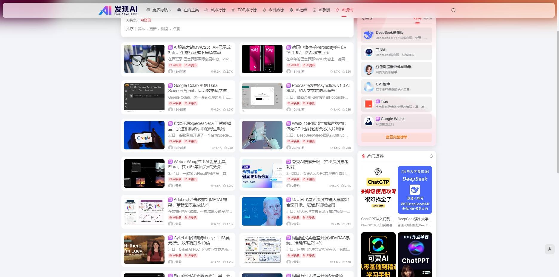Click the back-to-top arrow button
The width and height of the screenshot is (559, 277).
[x=549, y=249]
